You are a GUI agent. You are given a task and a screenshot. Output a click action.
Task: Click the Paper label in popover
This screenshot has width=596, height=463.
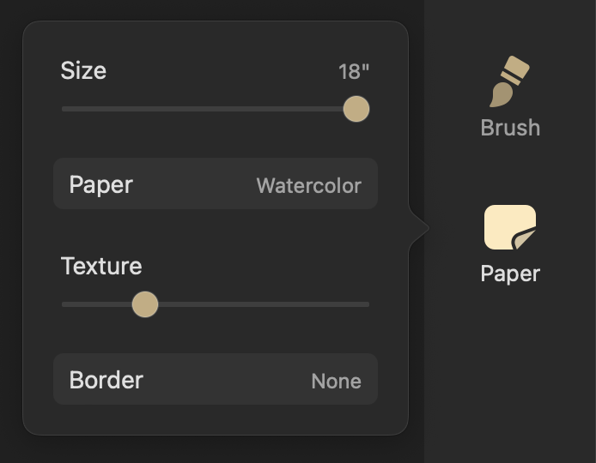pyautogui.click(x=101, y=185)
